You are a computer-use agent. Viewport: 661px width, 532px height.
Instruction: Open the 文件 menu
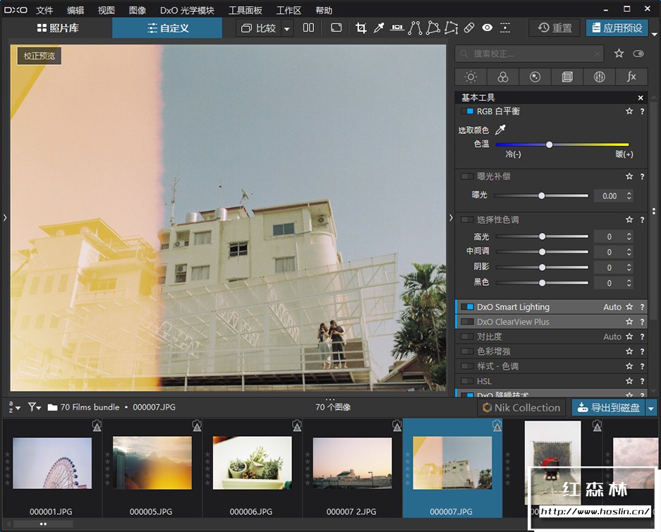tap(44, 10)
